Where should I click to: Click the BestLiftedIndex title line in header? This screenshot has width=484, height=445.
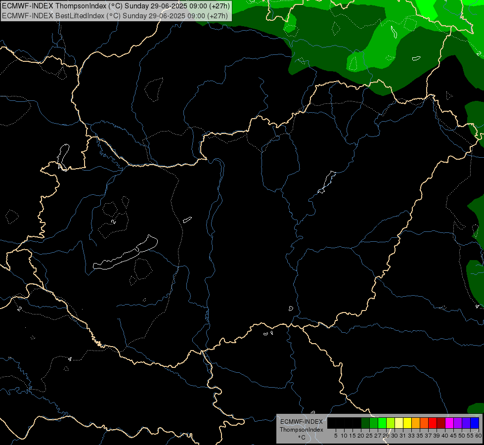click(115, 16)
